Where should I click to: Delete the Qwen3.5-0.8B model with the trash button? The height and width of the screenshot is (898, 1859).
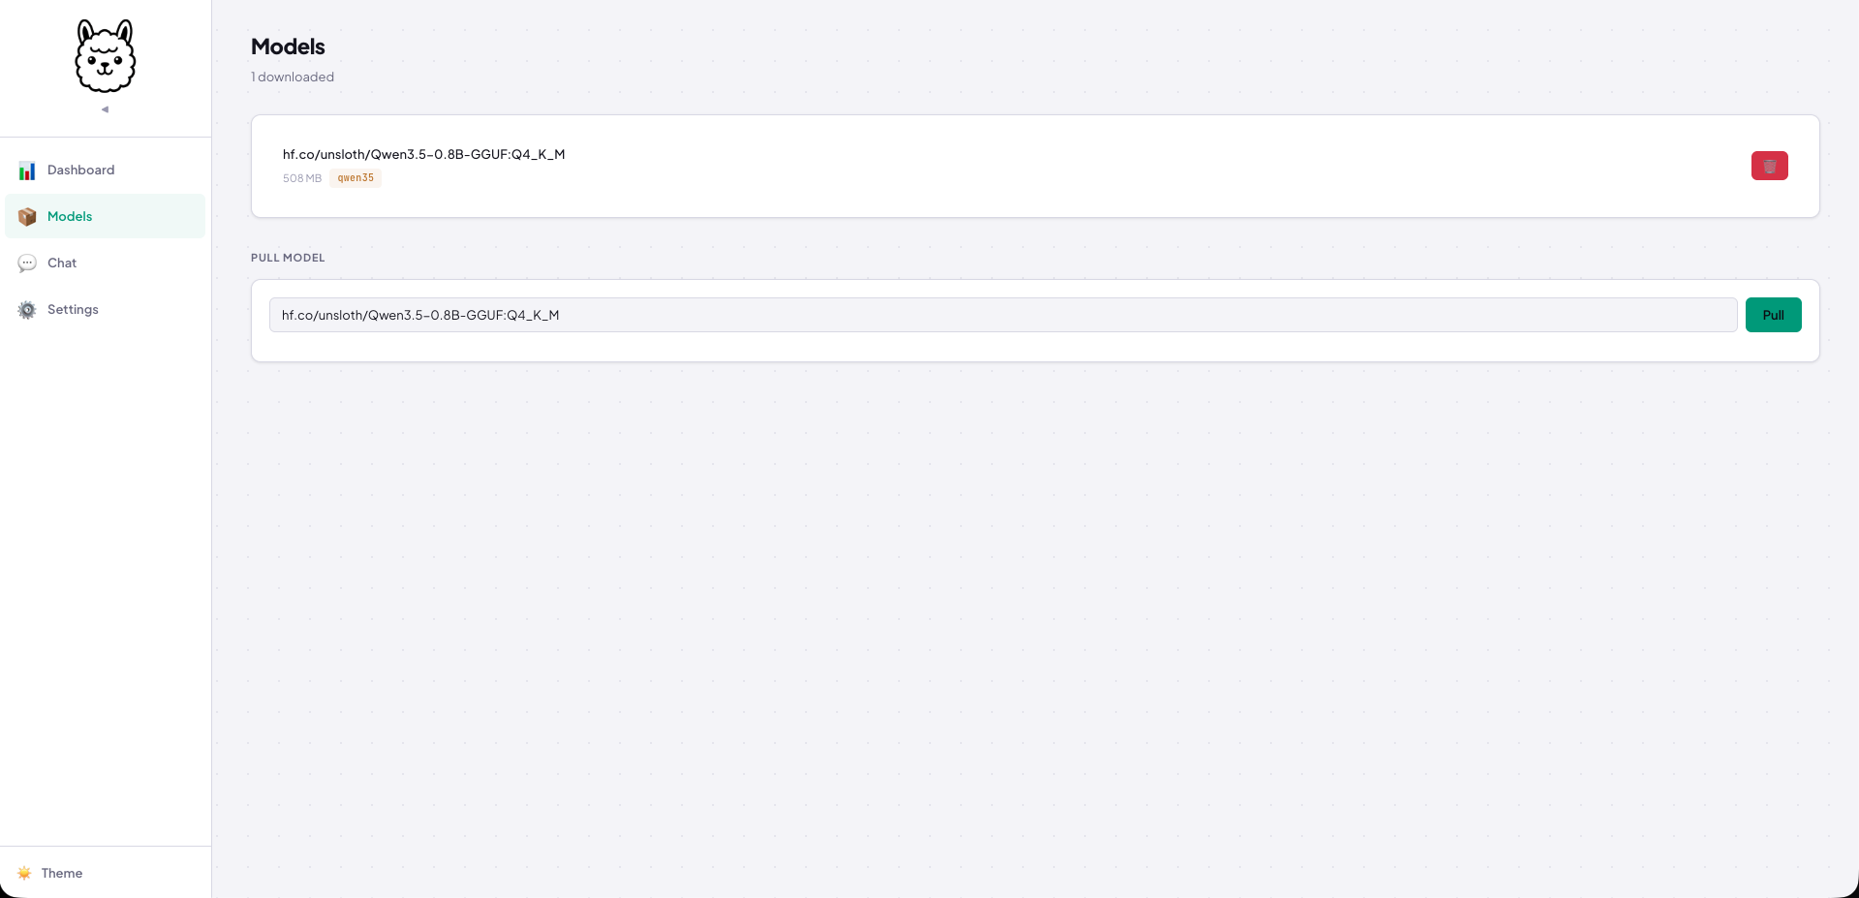click(x=1769, y=166)
